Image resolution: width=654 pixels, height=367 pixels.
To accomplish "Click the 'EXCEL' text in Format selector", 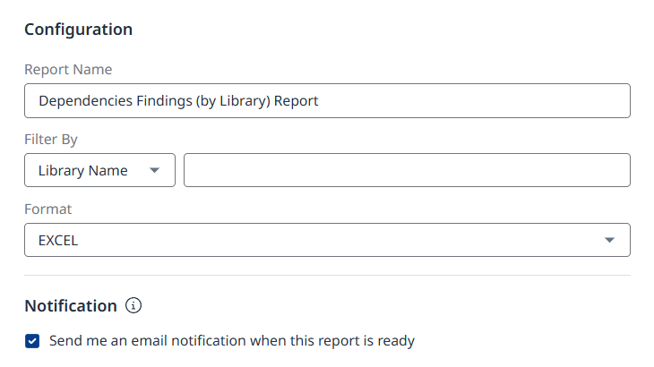I will point(58,240).
